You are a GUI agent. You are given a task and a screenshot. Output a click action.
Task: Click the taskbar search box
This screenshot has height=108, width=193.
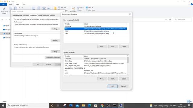[27, 105]
